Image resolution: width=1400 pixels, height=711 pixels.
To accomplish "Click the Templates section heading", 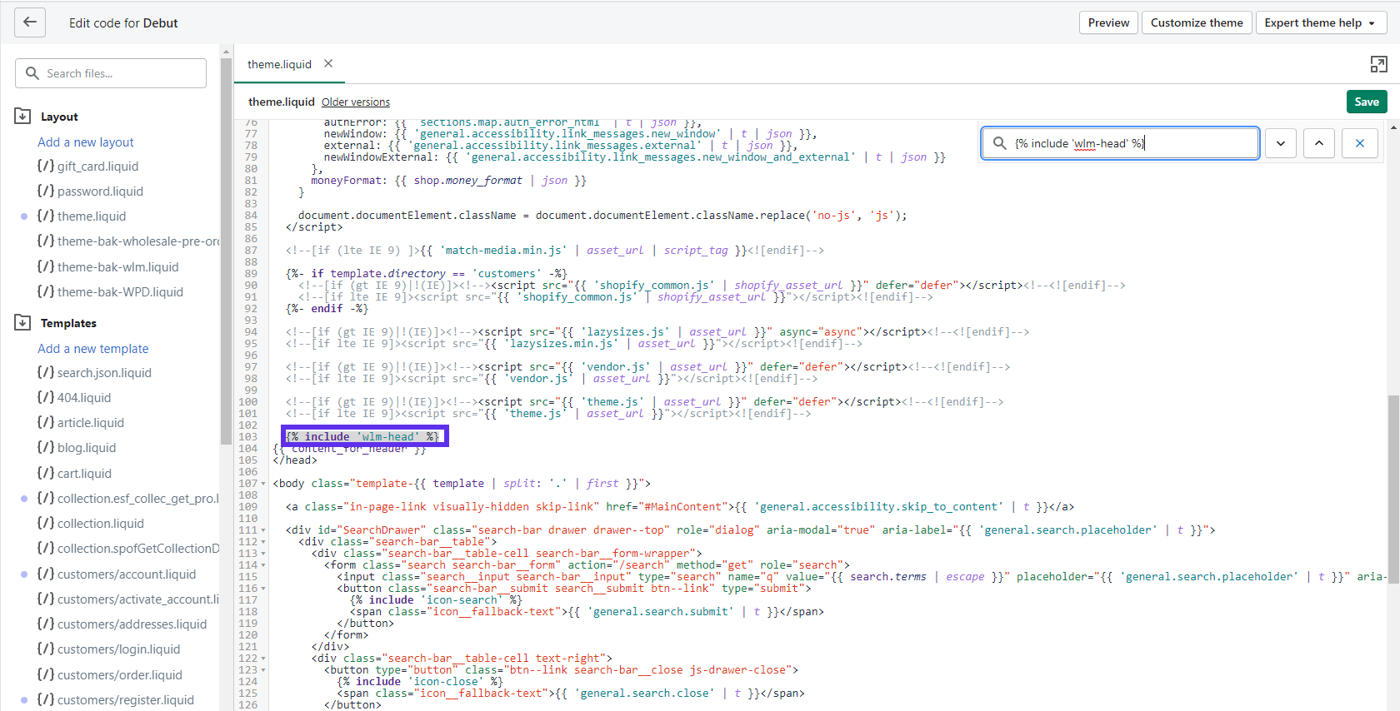I will 68,323.
